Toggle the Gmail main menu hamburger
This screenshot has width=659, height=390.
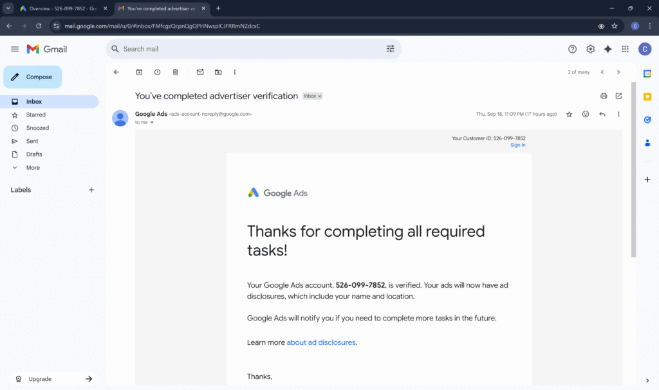tap(15, 49)
